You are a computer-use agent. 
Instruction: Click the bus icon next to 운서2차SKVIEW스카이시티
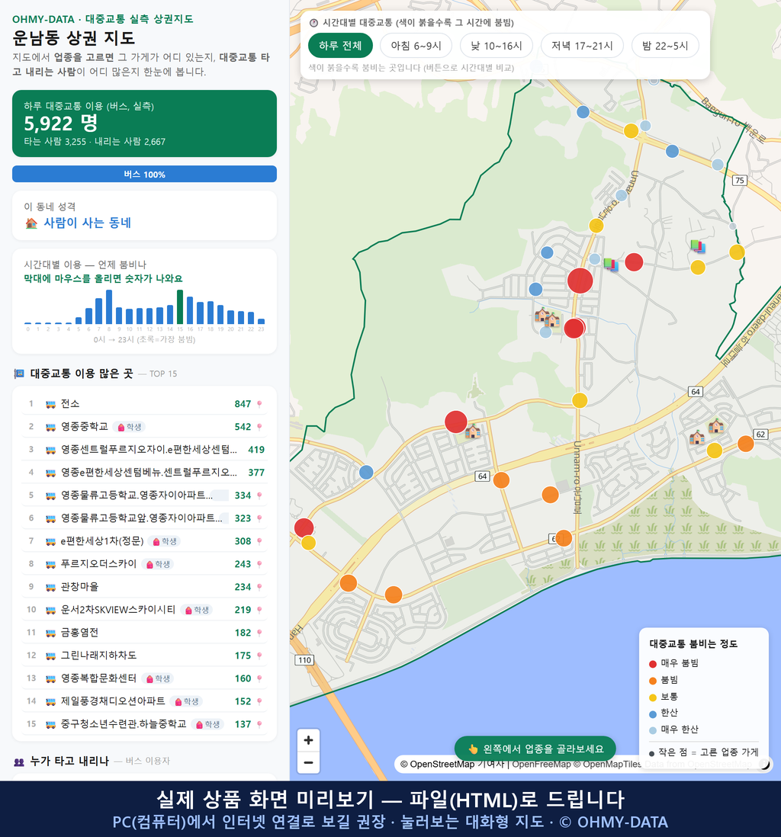click(51, 610)
